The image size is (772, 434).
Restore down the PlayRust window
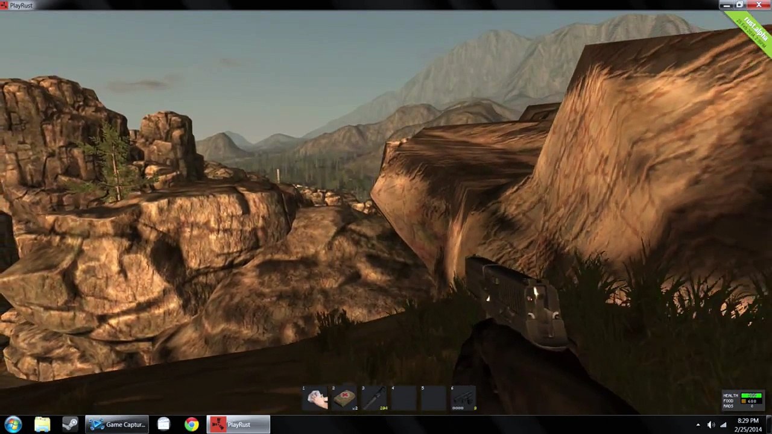tap(739, 5)
